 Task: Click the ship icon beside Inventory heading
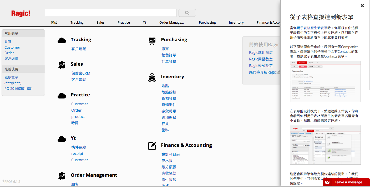point(152,77)
